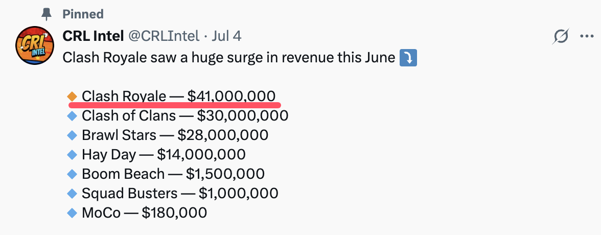The width and height of the screenshot is (601, 235).
Task: Click the Pinned label text
Action: click(83, 15)
